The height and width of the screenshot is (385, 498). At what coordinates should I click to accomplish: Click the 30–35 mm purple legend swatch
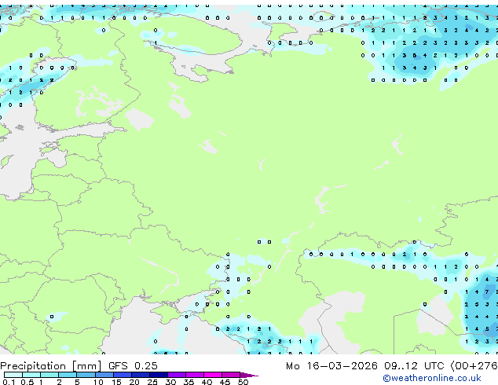click(x=176, y=375)
